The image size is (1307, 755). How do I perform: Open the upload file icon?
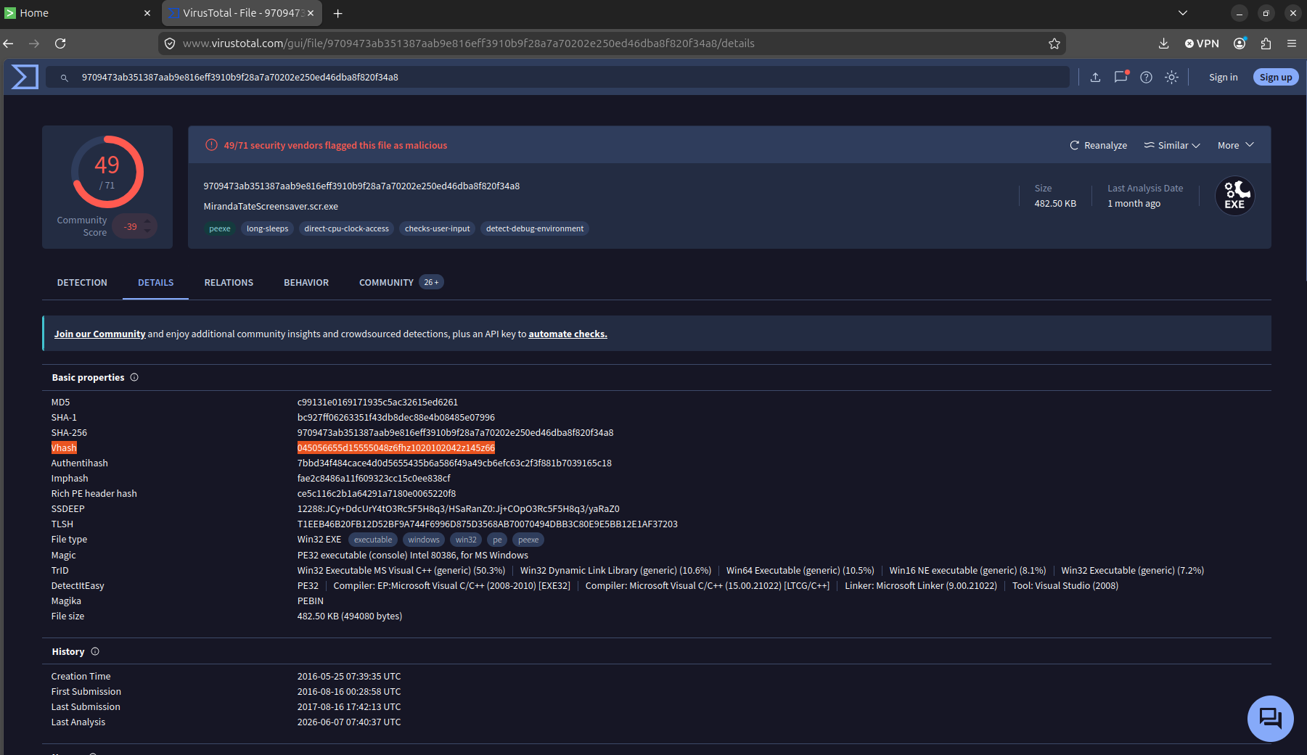pyautogui.click(x=1095, y=77)
